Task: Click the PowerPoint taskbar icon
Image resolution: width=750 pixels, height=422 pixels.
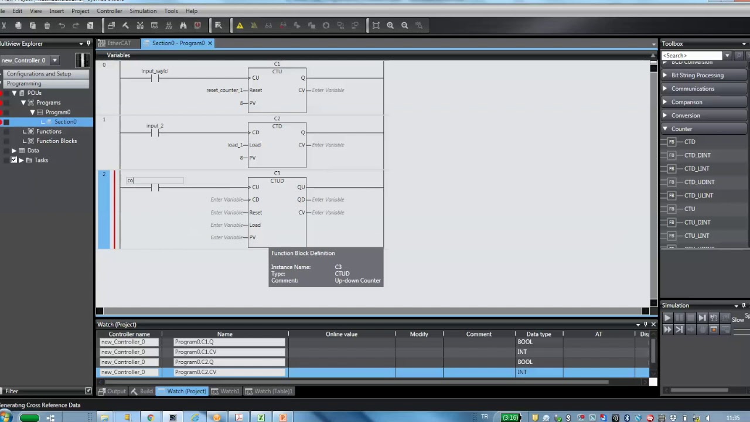Action: click(x=283, y=417)
